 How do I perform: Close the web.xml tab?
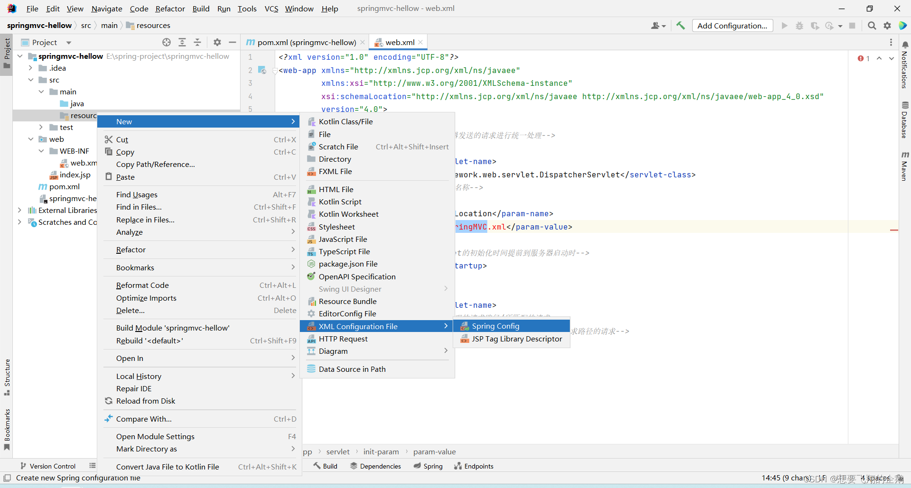tap(420, 42)
